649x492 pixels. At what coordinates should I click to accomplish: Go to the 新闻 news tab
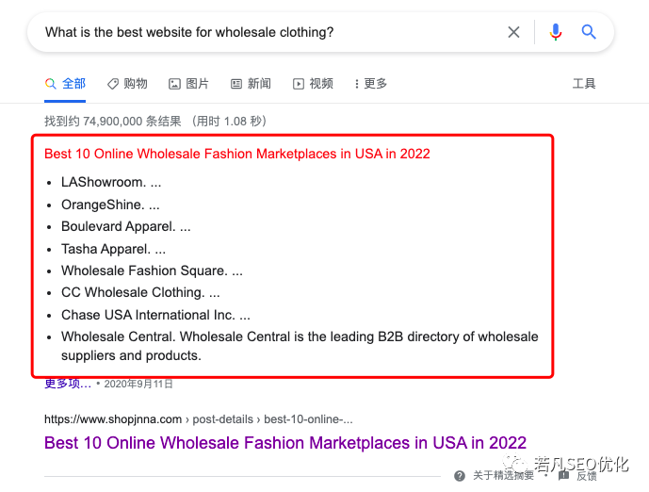(x=251, y=84)
